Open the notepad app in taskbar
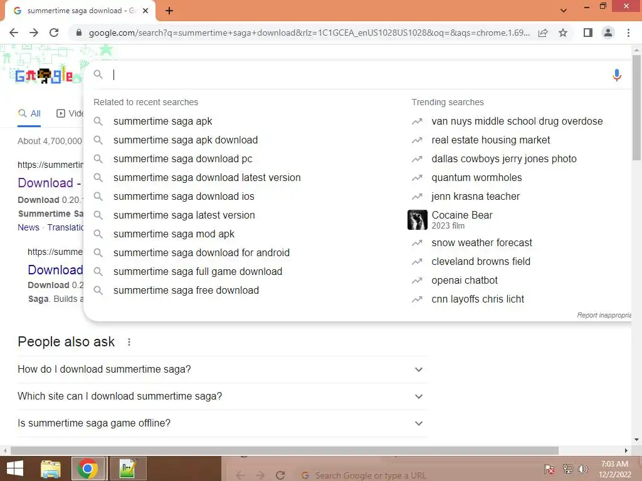Screen dimensions: 642x481 pyautogui.click(x=128, y=468)
